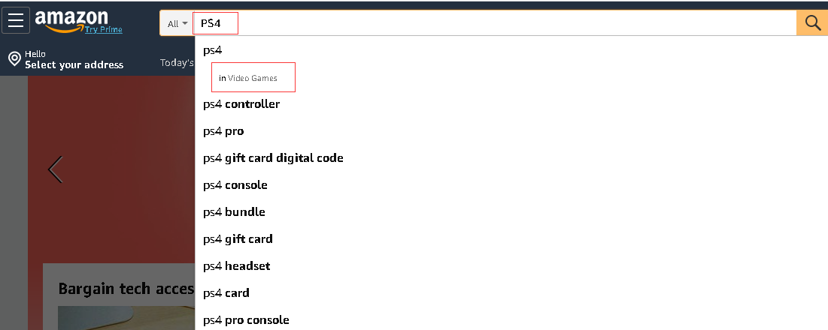The width and height of the screenshot is (828, 330).
Task: Open the All departments dropdown
Action: [x=177, y=23]
